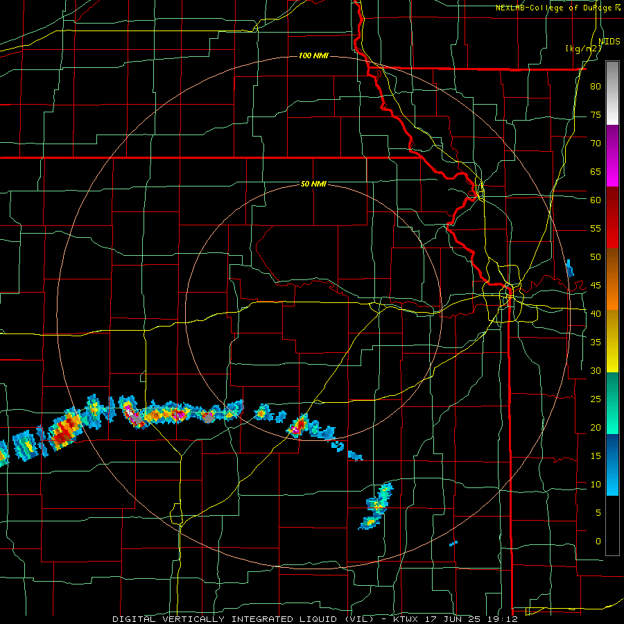The width and height of the screenshot is (624, 624).
Task: Pick the orange-brown band of the color scale
Action: [612, 279]
